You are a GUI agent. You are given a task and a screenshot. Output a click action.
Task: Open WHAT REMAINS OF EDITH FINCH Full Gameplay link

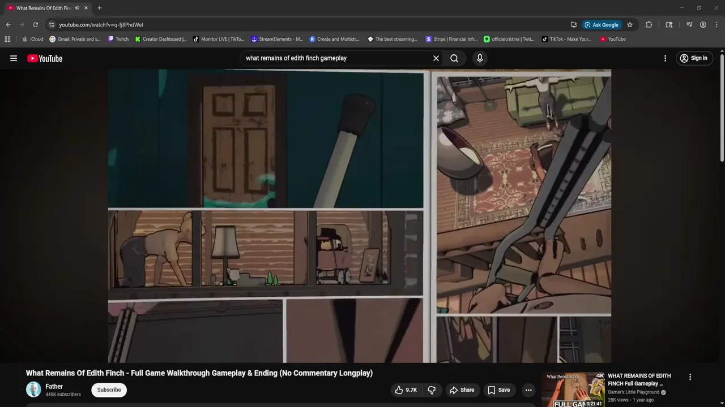(x=639, y=379)
